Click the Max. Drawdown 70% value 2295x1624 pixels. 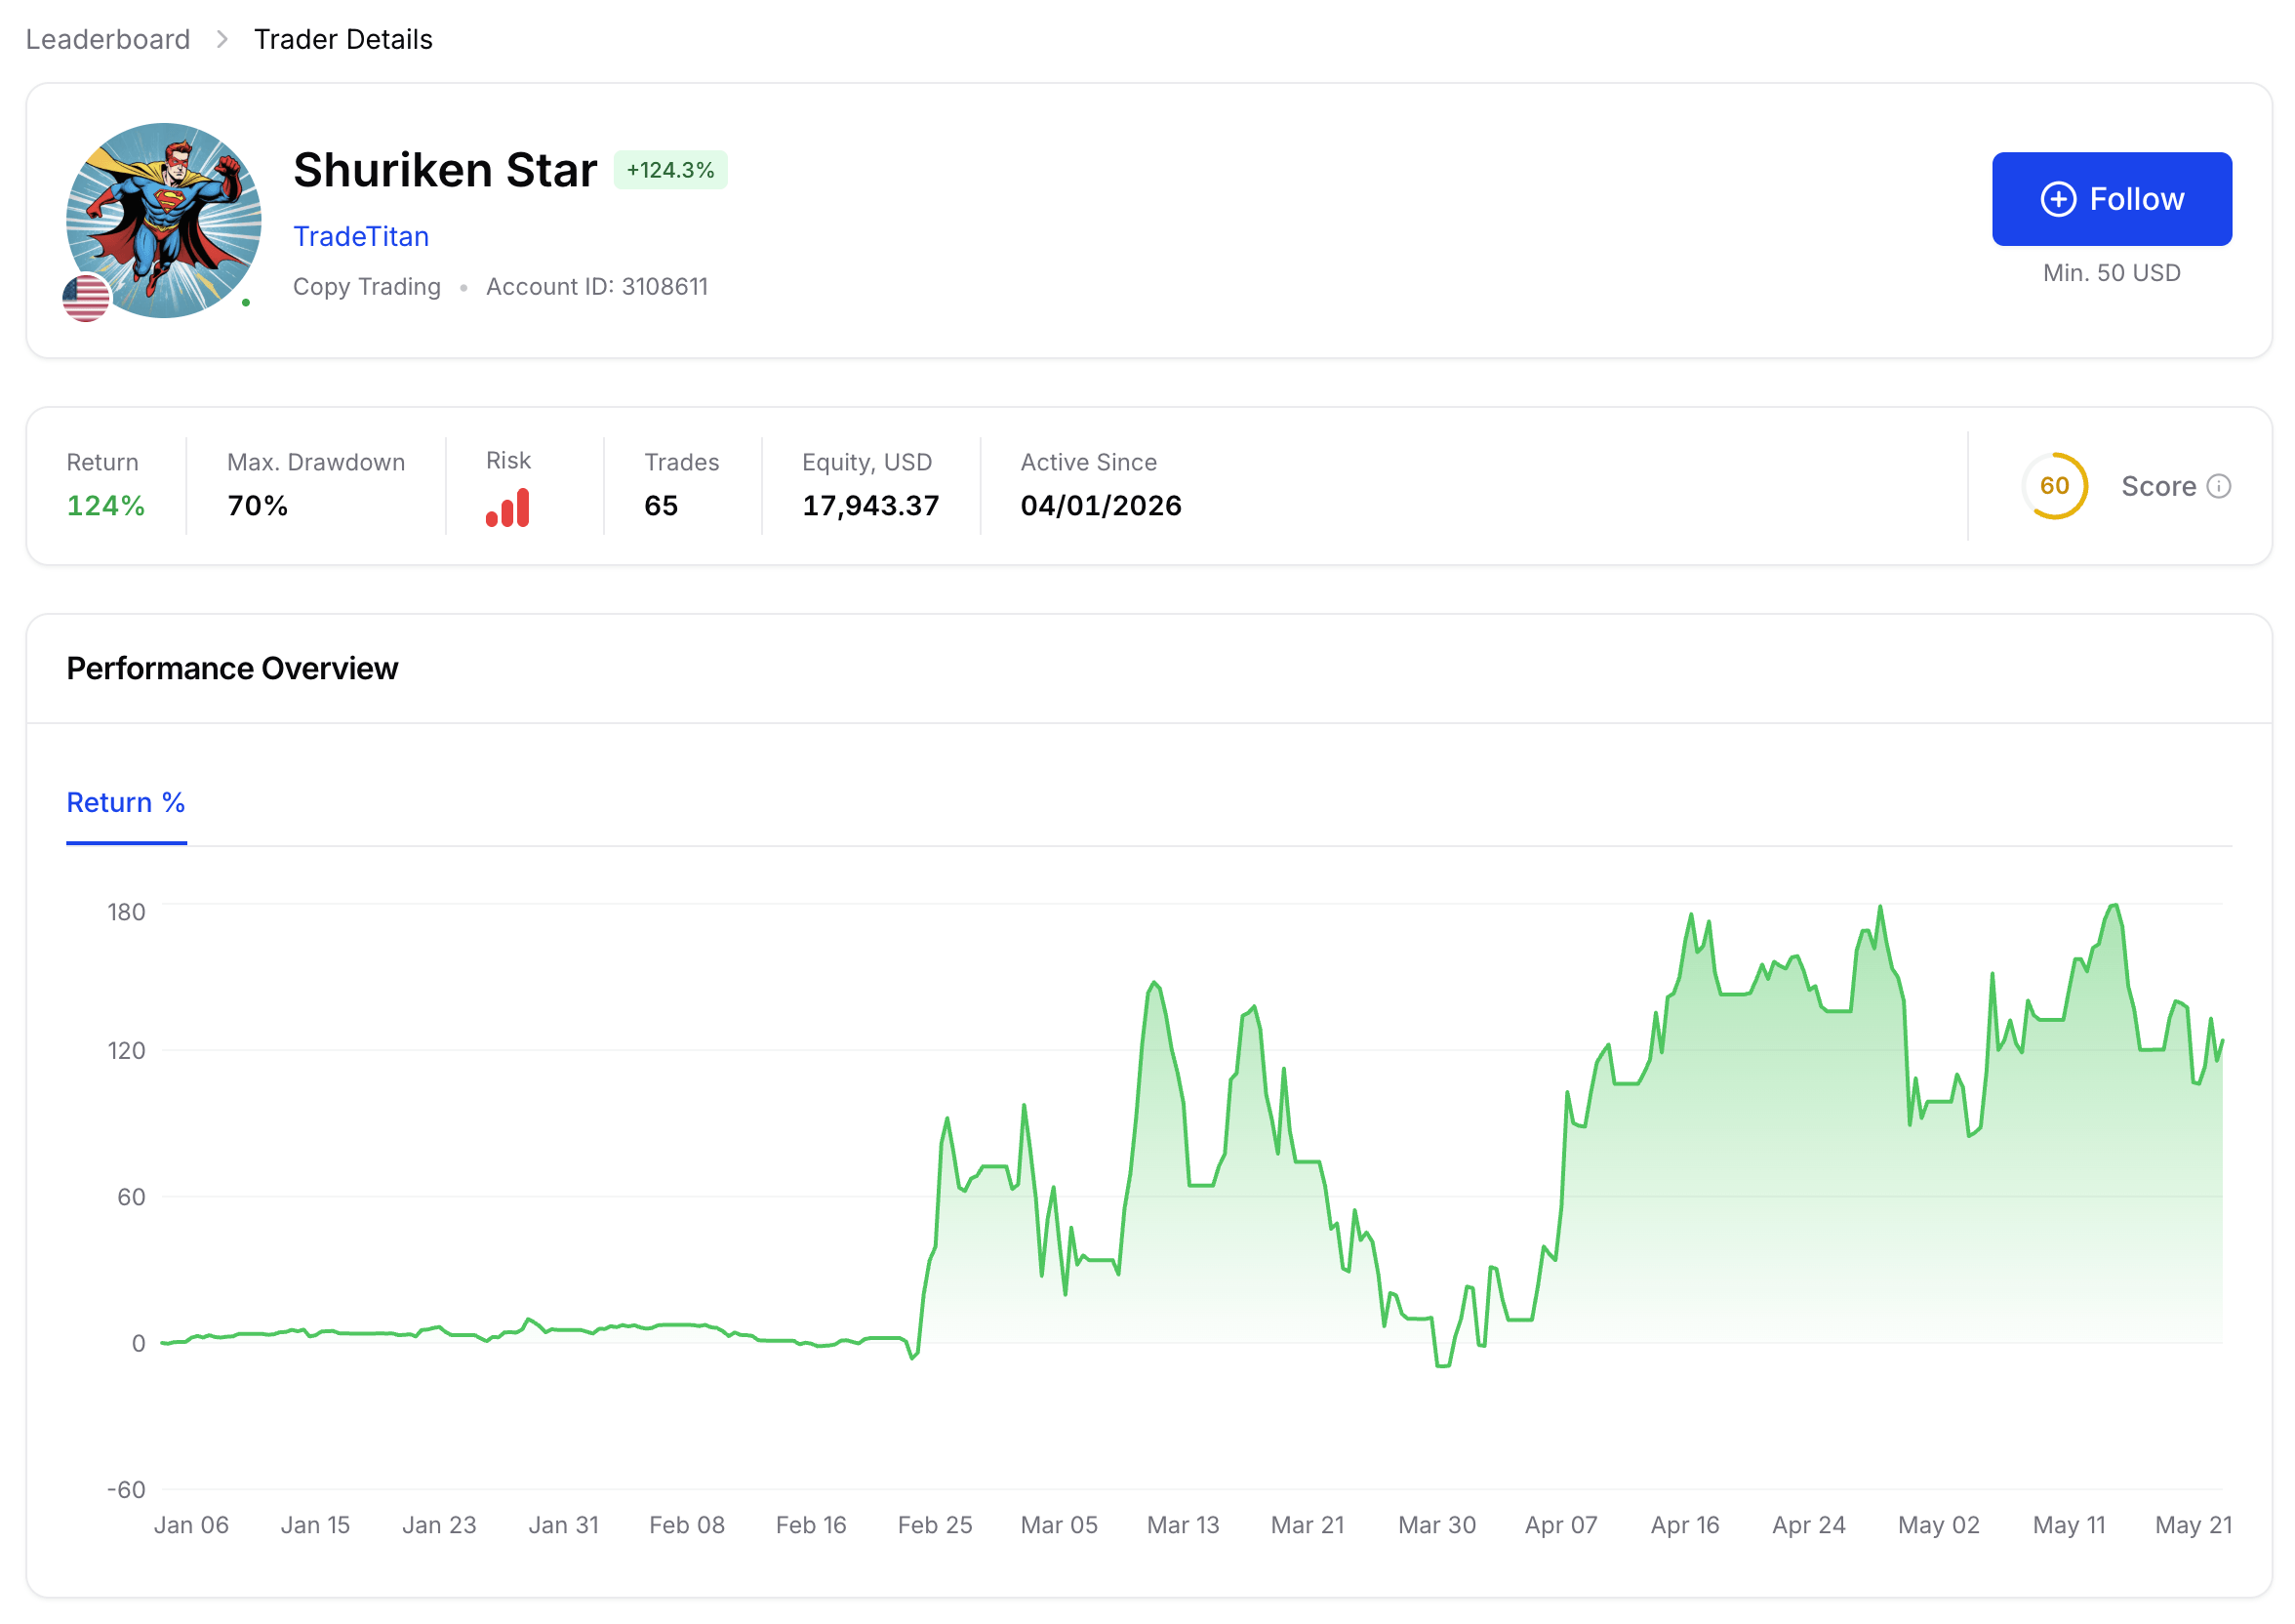[258, 506]
